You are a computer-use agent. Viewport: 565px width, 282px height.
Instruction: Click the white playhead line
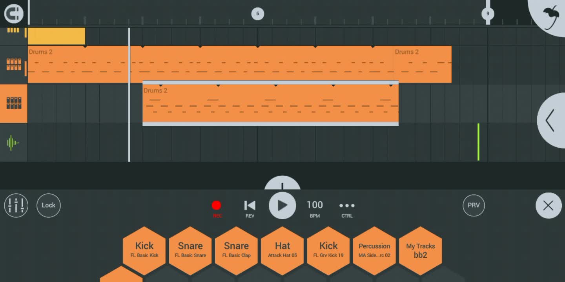point(129,94)
